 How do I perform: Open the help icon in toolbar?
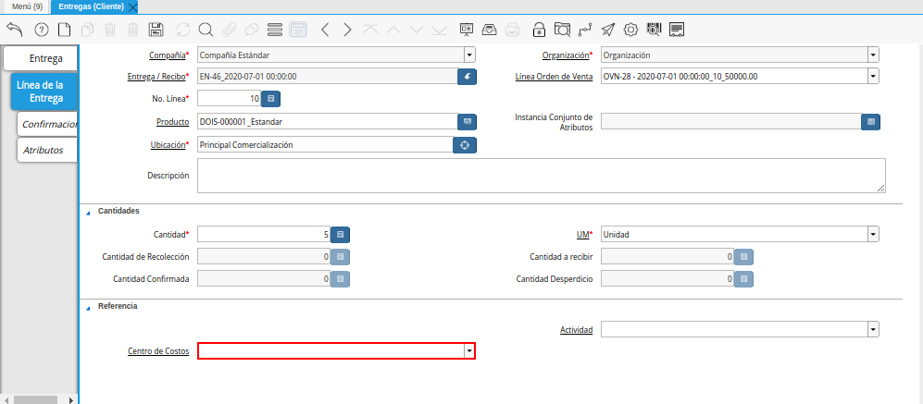(42, 30)
